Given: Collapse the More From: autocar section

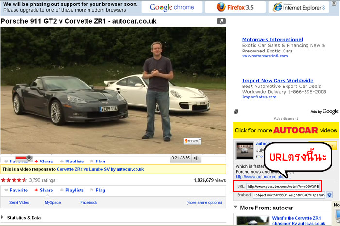Looking at the screenshot, I should coord(235,207).
